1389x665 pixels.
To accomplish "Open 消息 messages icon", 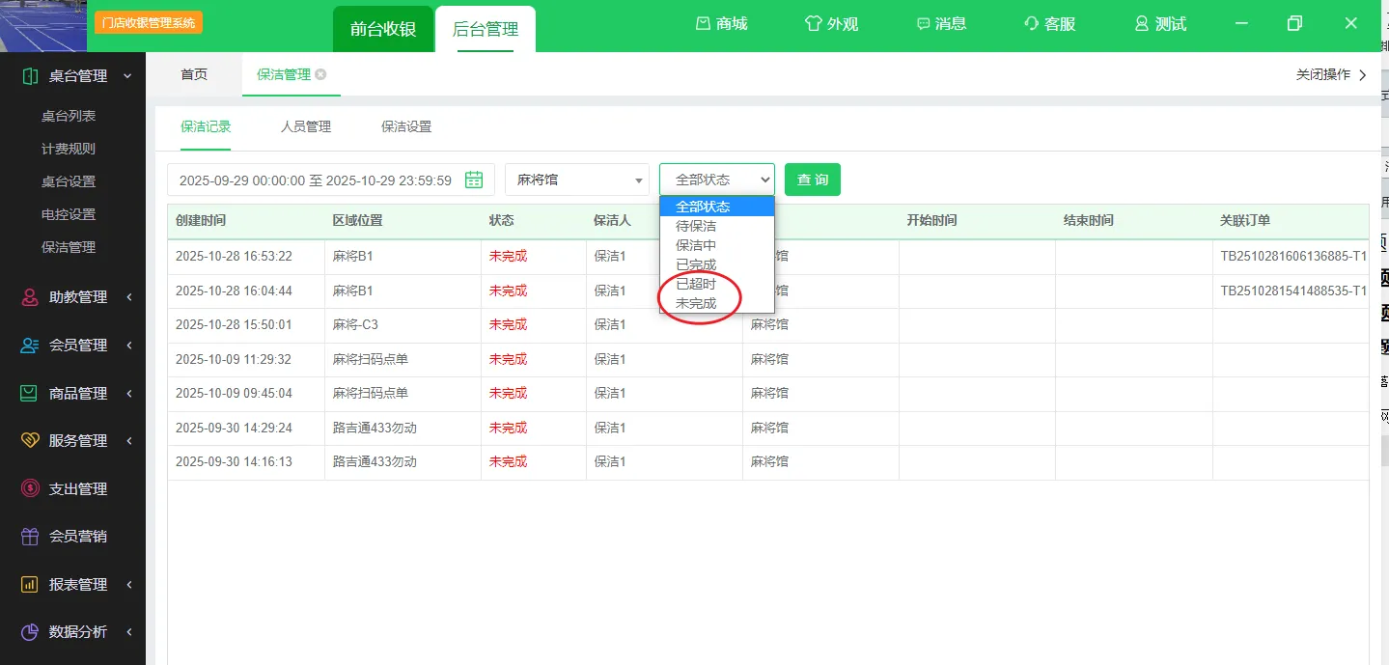I will (x=923, y=24).
